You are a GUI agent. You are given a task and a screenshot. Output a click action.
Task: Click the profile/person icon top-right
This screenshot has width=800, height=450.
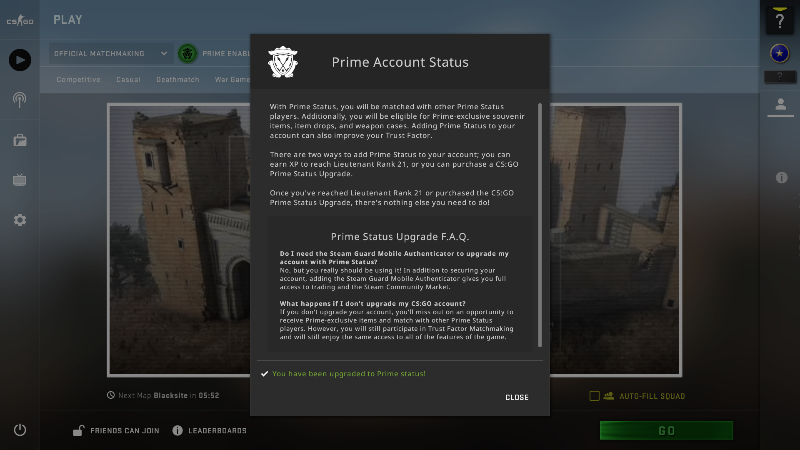(x=781, y=105)
